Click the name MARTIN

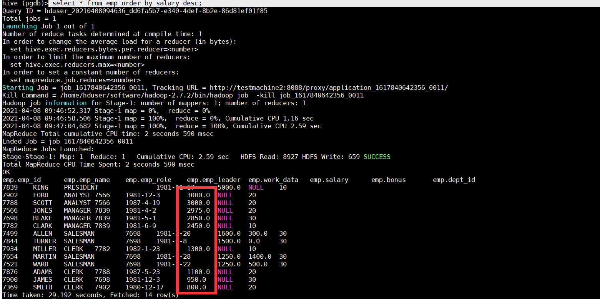coord(45,256)
